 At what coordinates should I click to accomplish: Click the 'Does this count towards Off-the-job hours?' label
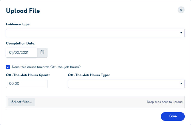click(46, 67)
